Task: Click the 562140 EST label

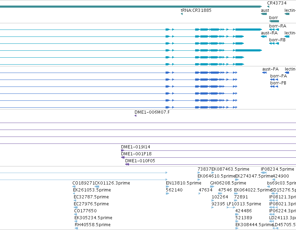Action: pos(174,190)
